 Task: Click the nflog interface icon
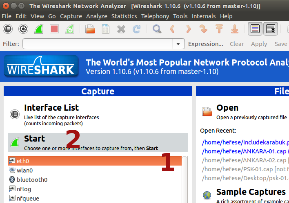pyautogui.click(x=12, y=189)
